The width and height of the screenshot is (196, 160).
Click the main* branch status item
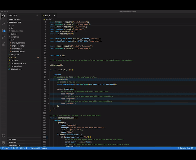[6, 148]
